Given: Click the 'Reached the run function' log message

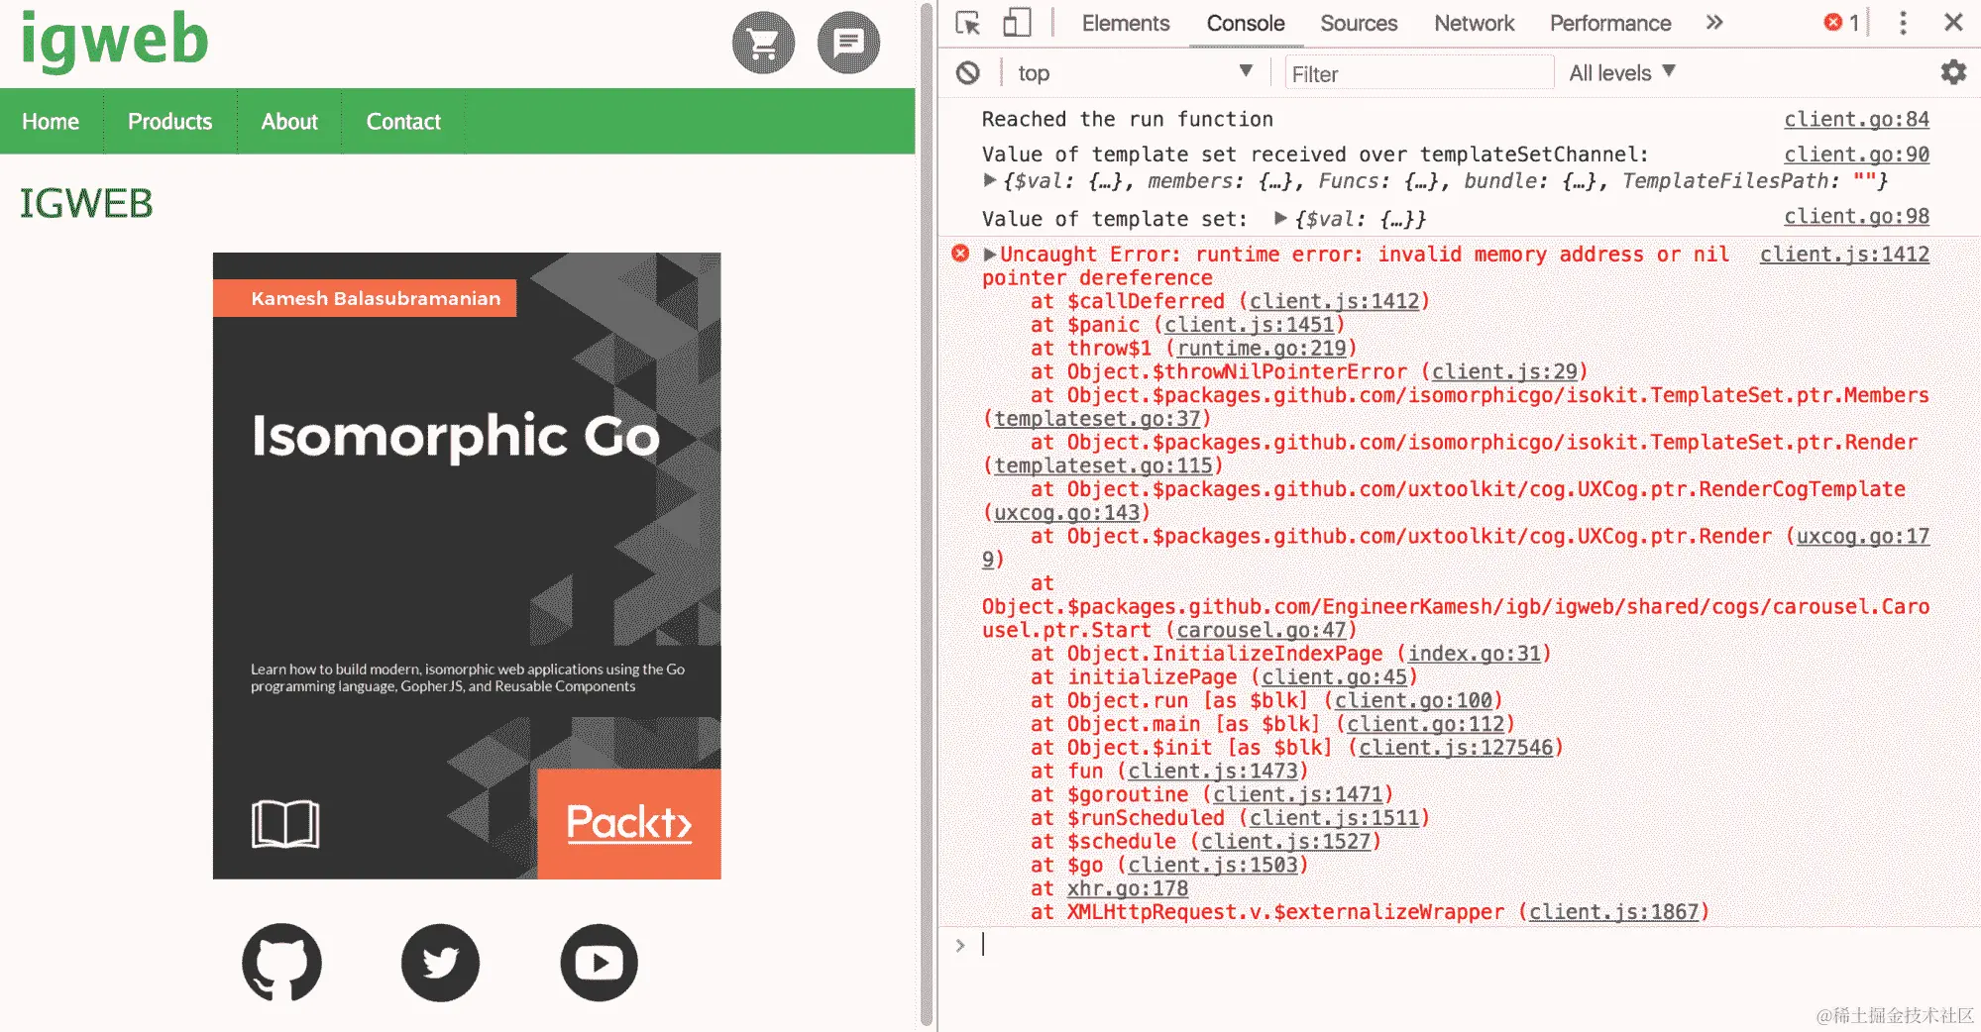Looking at the screenshot, I should pyautogui.click(x=1128, y=119).
